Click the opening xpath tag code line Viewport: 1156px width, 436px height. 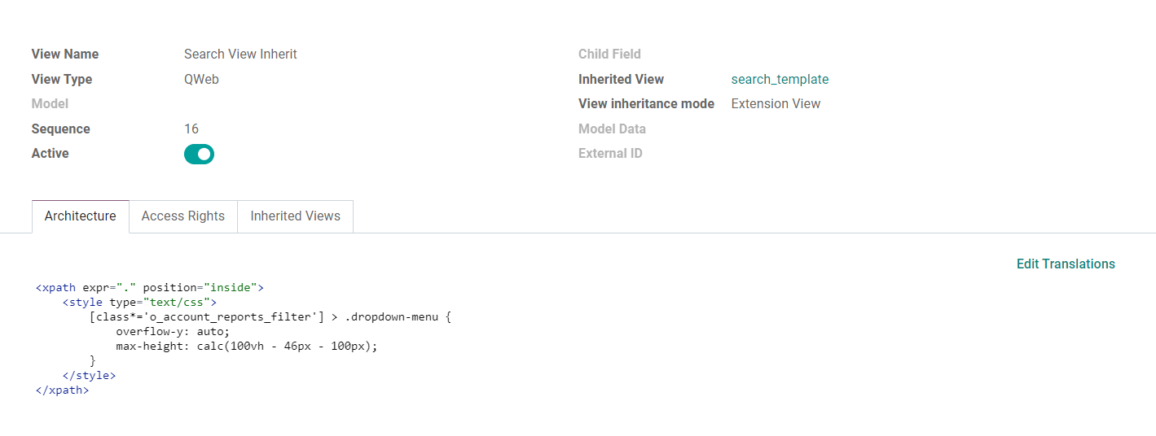click(150, 287)
